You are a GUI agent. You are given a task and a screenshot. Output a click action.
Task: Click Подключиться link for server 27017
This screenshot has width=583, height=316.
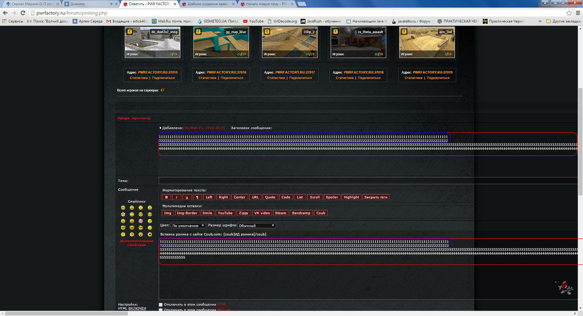pyautogui.click(x=301, y=78)
